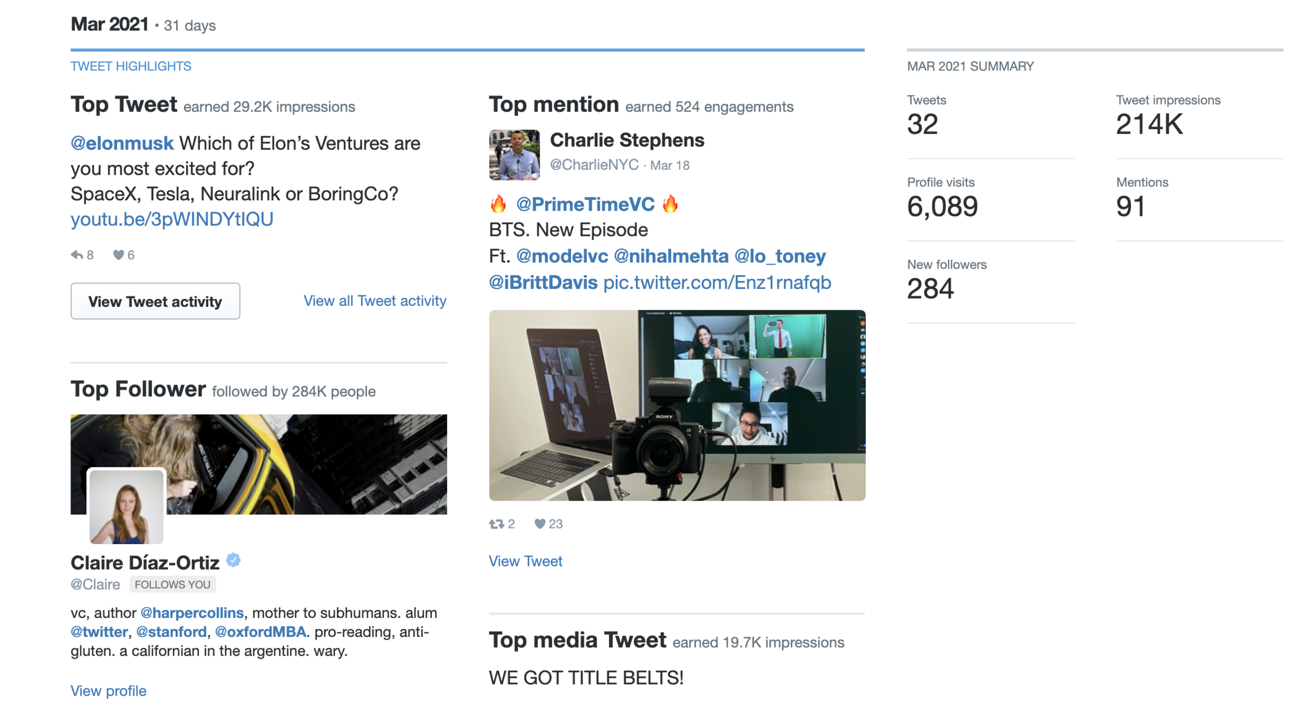Click the heart icon under Top Tweet

(x=118, y=255)
